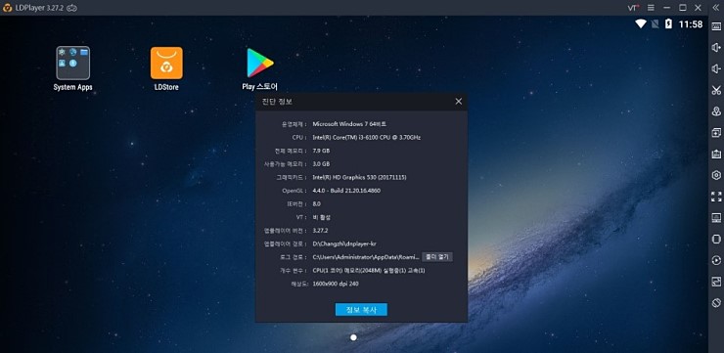Click the battery status icon
Viewport: 724px width, 353px height.
coord(668,24)
